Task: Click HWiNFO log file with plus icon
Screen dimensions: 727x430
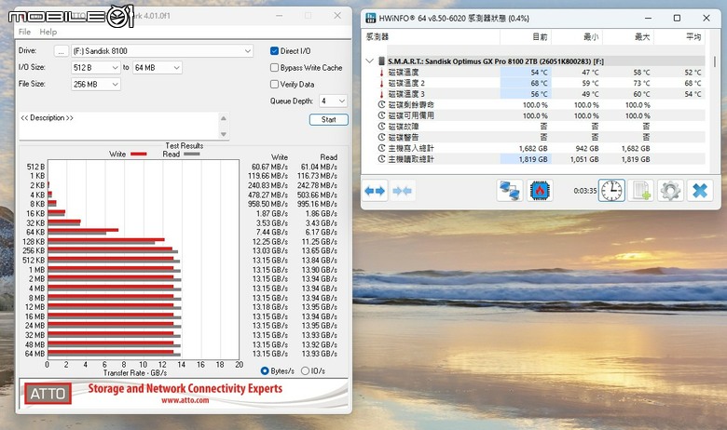Action: [x=640, y=191]
